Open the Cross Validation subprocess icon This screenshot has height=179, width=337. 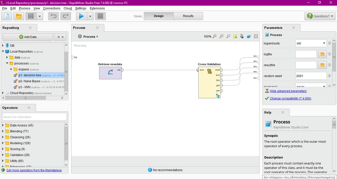pos(218,96)
